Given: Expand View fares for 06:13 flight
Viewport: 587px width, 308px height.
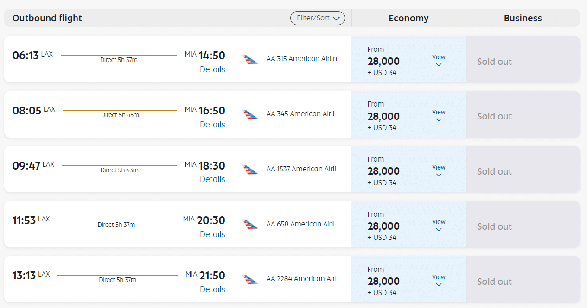Looking at the screenshot, I should (x=439, y=60).
